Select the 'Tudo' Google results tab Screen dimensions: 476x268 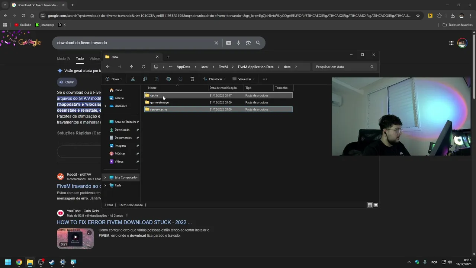[x=80, y=58]
